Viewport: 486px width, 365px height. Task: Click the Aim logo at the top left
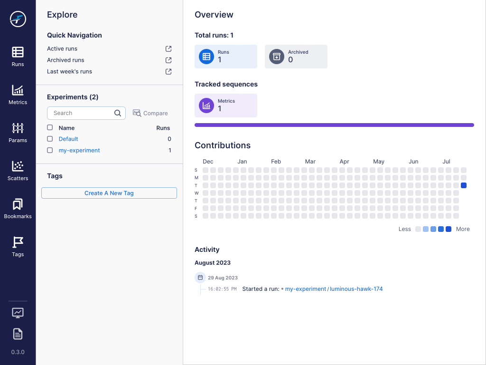point(18,19)
